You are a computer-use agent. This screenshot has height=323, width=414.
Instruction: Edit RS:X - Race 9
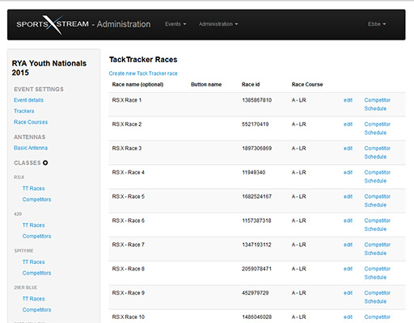click(348, 293)
